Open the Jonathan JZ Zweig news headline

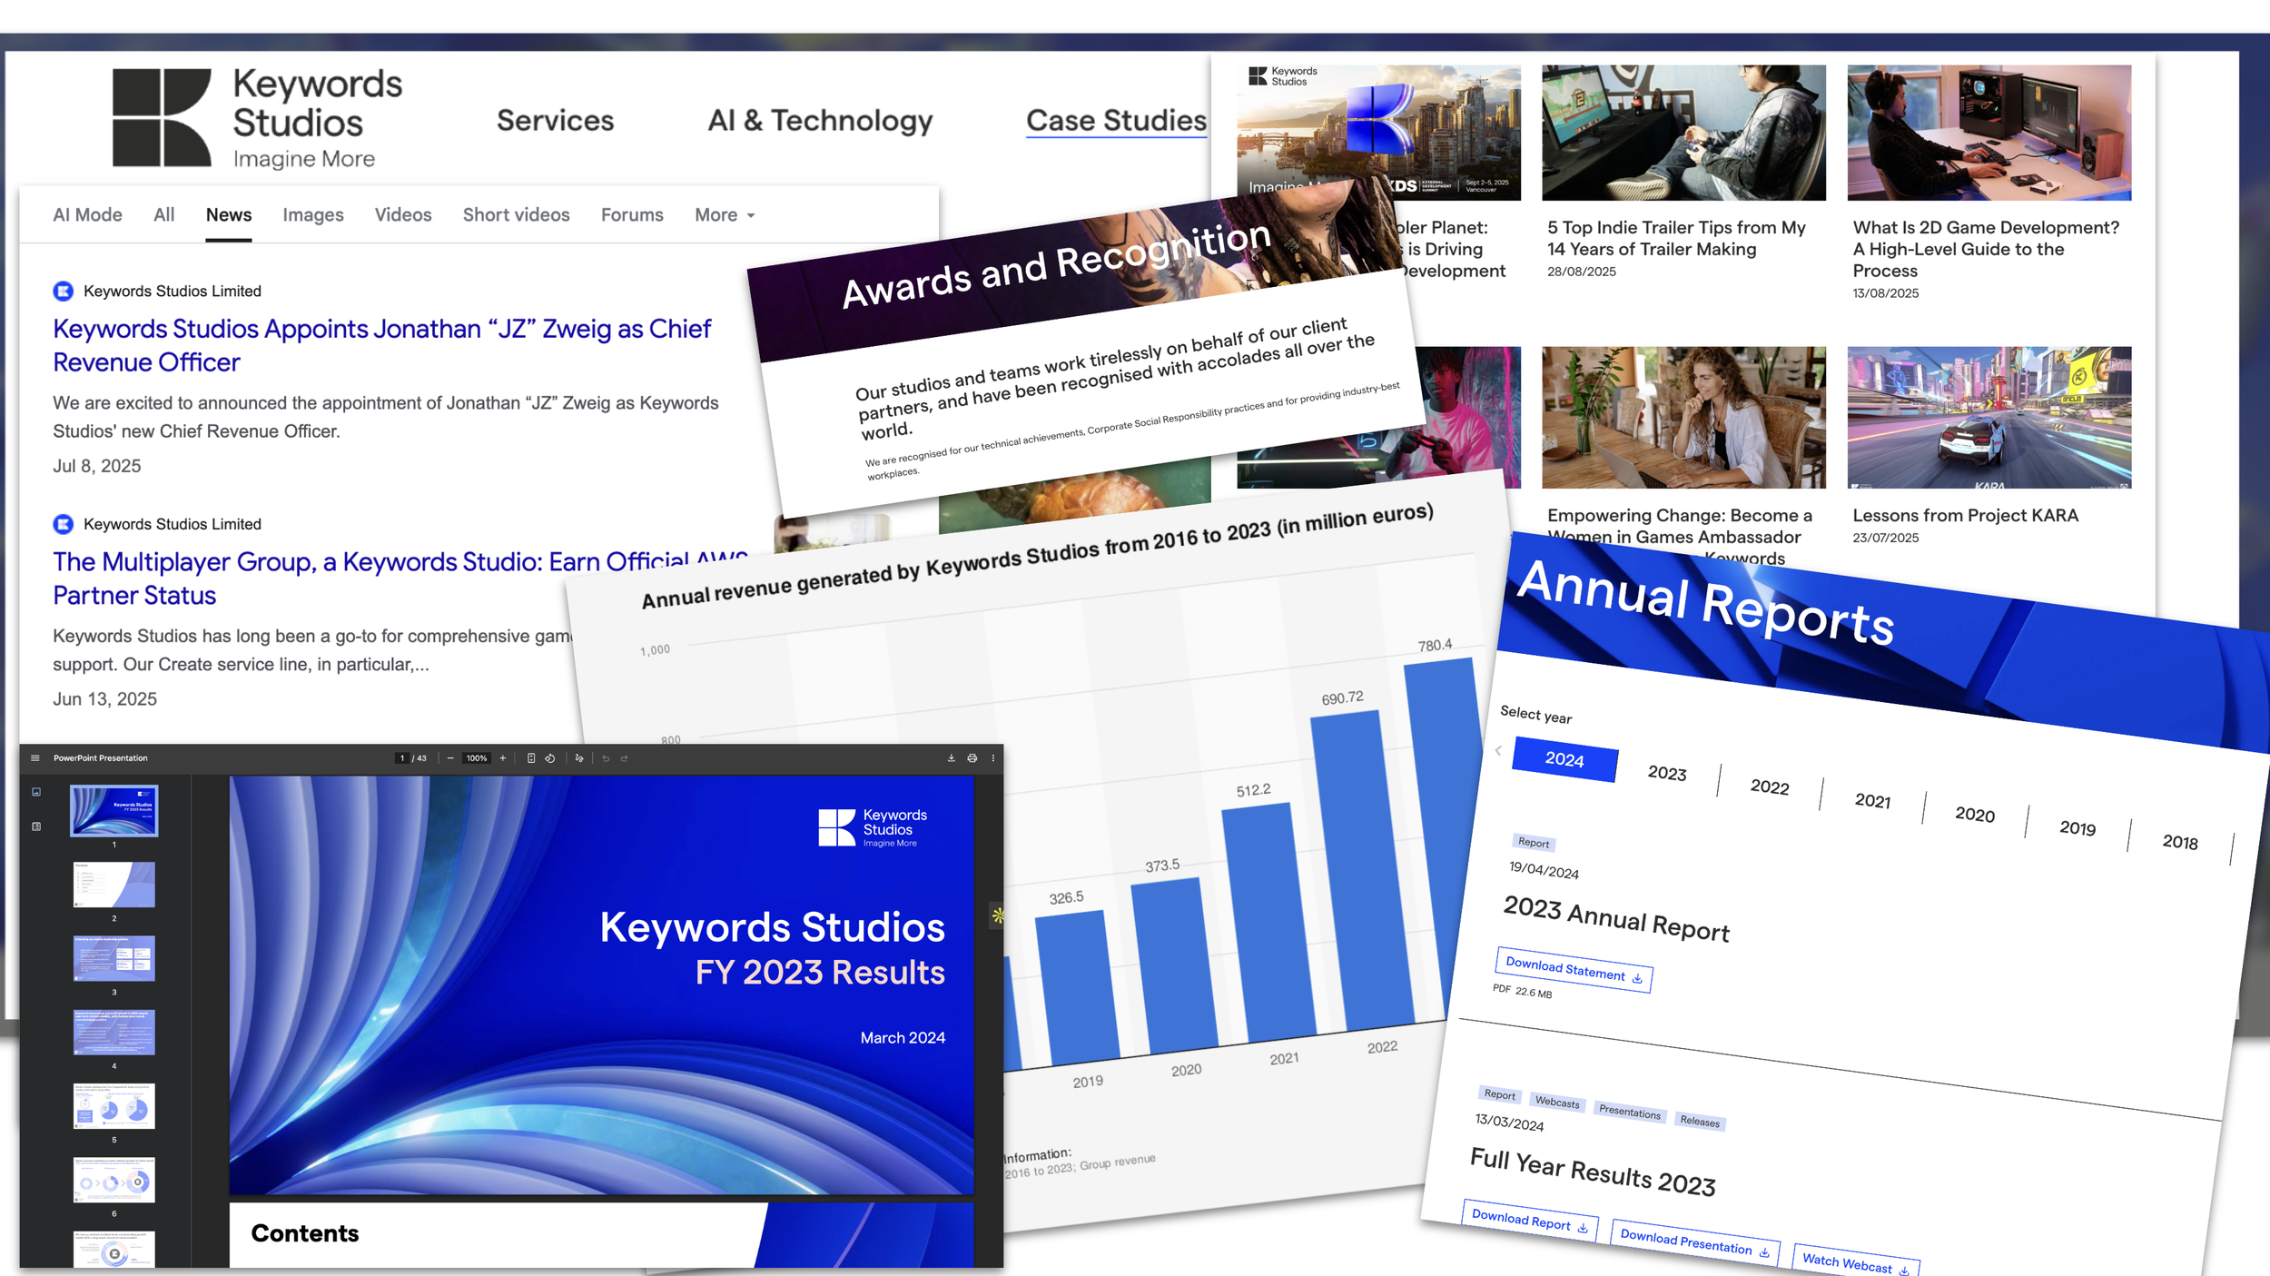(x=381, y=345)
